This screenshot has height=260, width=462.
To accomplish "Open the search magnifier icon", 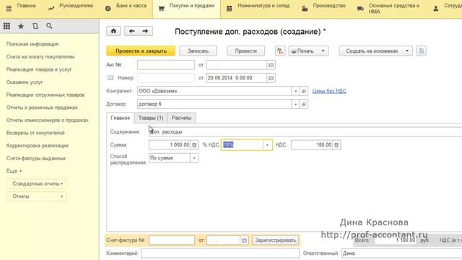I will coord(49,26).
